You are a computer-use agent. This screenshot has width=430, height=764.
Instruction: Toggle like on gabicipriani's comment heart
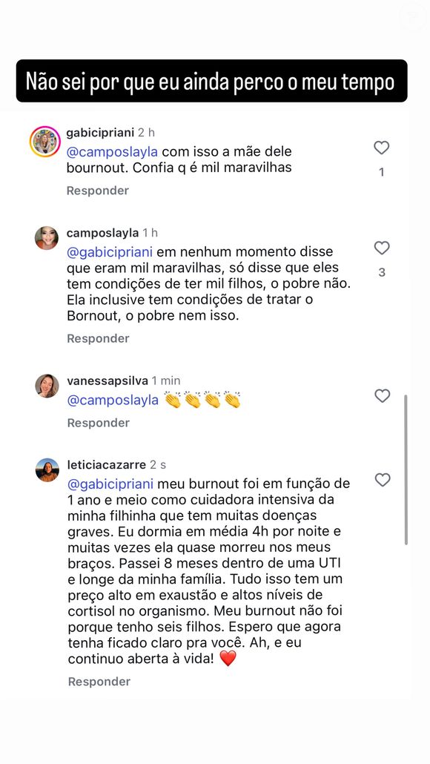pos(382,148)
